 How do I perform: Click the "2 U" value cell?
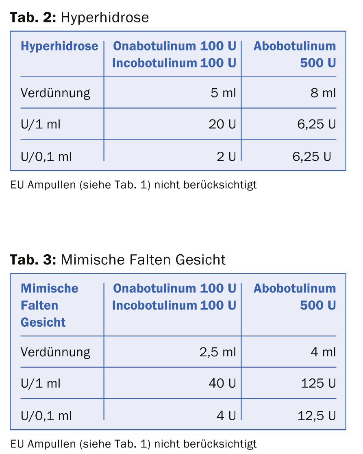226,156
